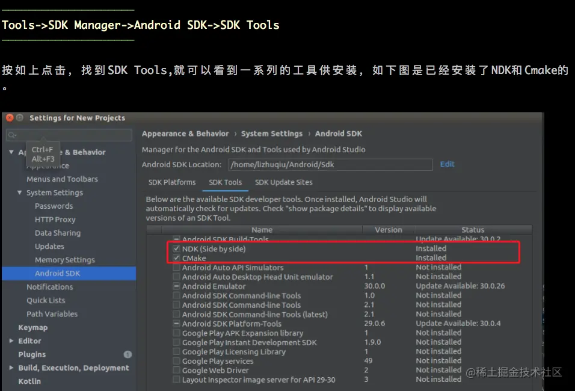Click 'Installed' status in the CMake row
Image resolution: width=575 pixels, height=391 pixels.
click(x=431, y=258)
